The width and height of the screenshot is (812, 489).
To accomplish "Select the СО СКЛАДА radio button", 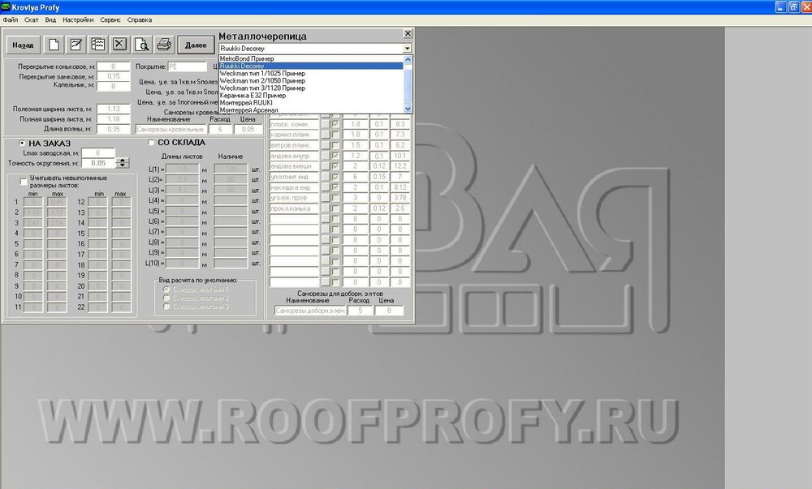I will tap(151, 142).
